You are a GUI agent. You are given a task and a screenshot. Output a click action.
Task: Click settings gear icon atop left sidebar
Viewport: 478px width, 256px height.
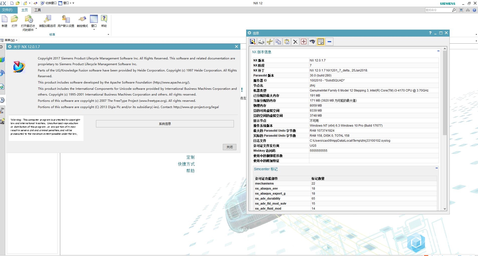pyautogui.click(x=2, y=47)
